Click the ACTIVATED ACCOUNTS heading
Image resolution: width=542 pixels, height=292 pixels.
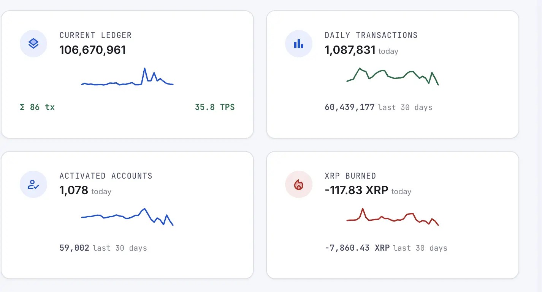click(x=106, y=176)
